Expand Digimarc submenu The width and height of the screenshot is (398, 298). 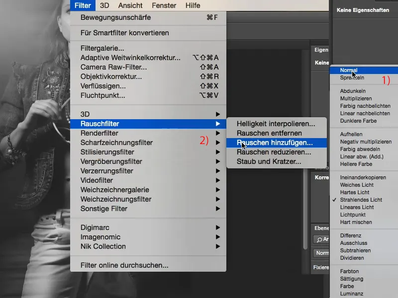(148, 227)
